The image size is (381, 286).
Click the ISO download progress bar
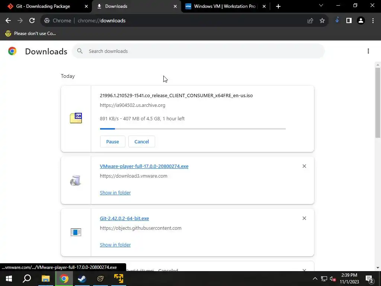coord(193,128)
